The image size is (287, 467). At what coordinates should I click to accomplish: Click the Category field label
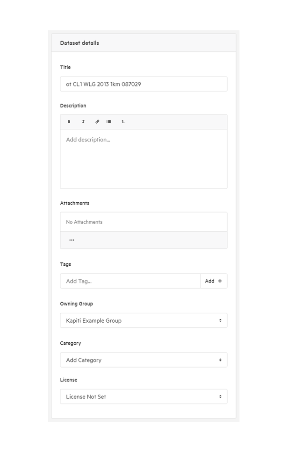pos(71,343)
